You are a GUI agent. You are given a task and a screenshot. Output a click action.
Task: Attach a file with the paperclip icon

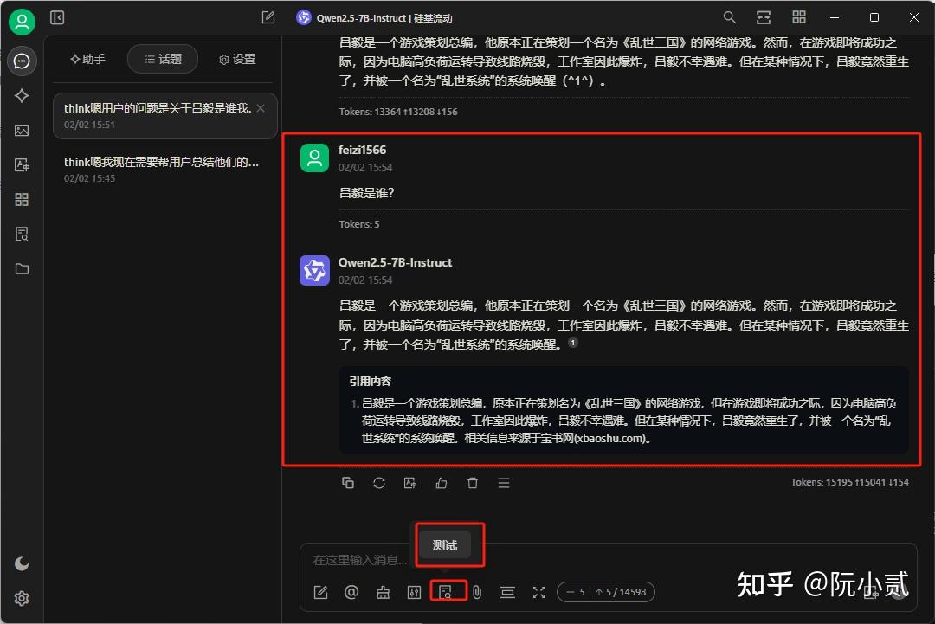tap(477, 592)
